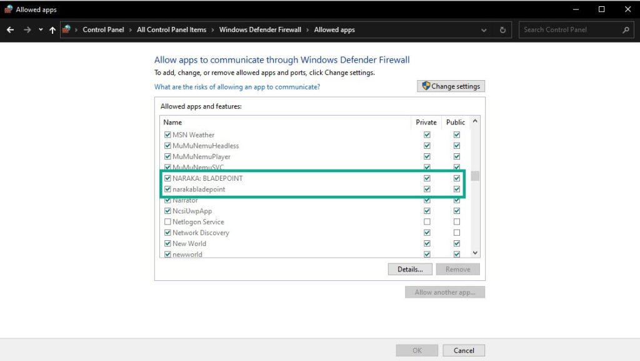
Task: Toggle MuMuNemuPlayer name checkbox
Action: point(167,157)
